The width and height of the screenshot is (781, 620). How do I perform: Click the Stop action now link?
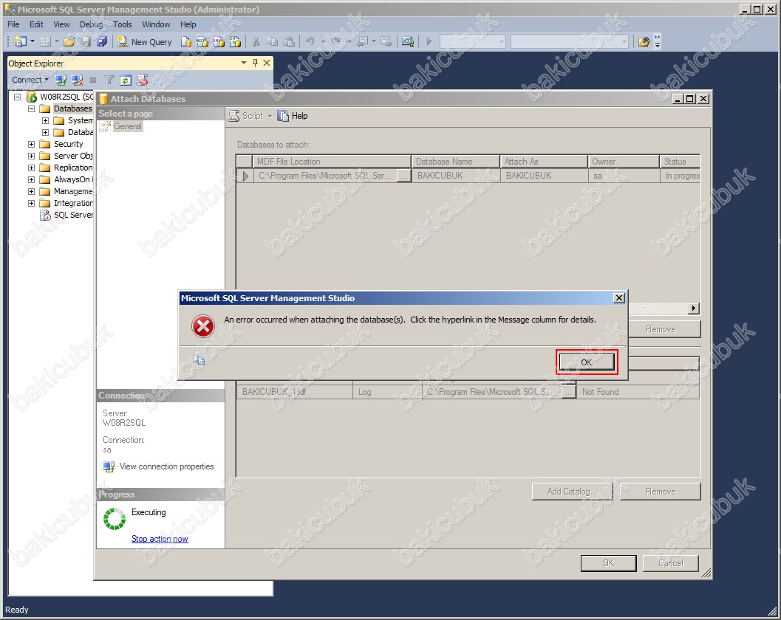pyautogui.click(x=160, y=539)
